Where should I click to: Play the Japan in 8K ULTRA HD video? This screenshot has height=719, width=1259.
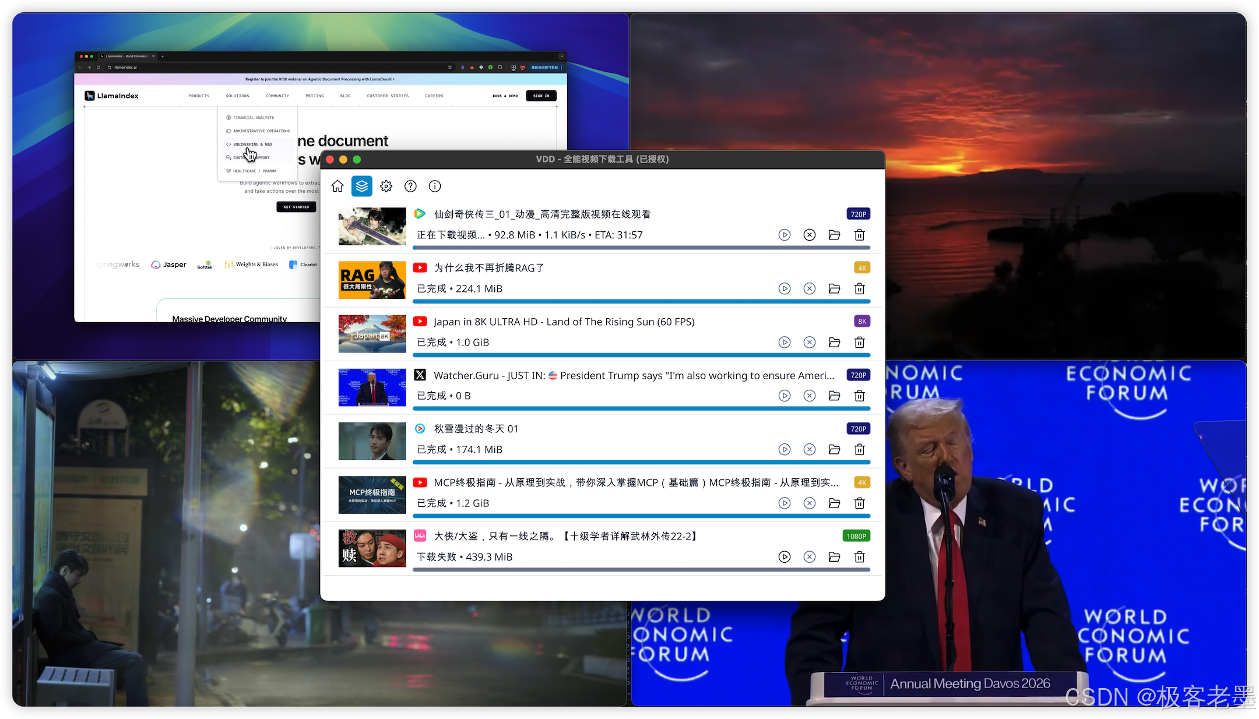(x=785, y=342)
